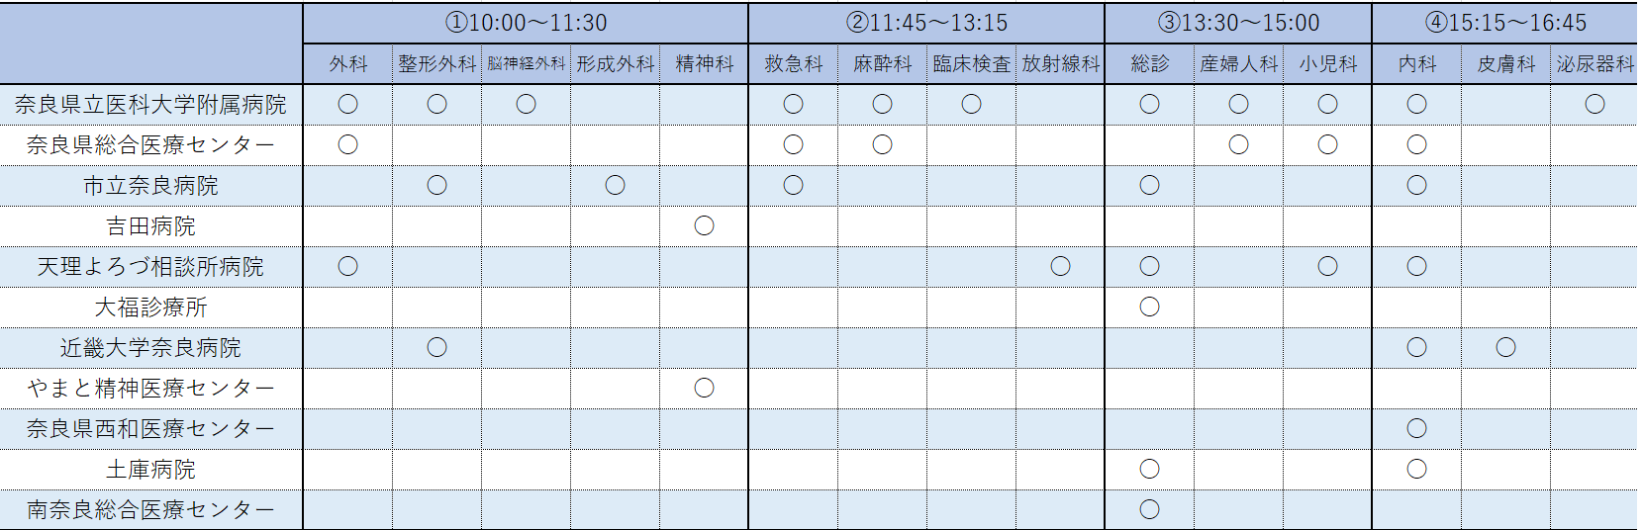Click the 大福診療所 circle under 総診
The width and height of the screenshot is (1643, 530).
pyautogui.click(x=1149, y=308)
